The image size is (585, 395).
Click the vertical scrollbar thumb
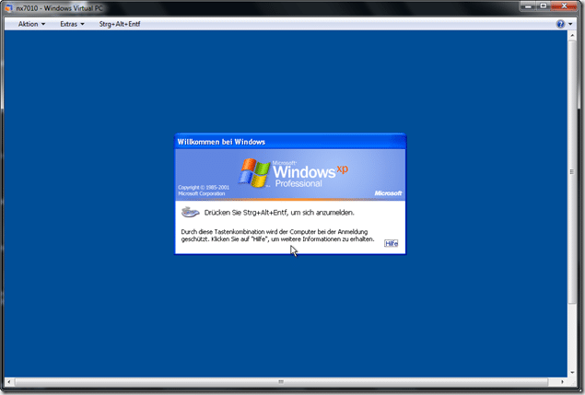point(572,171)
